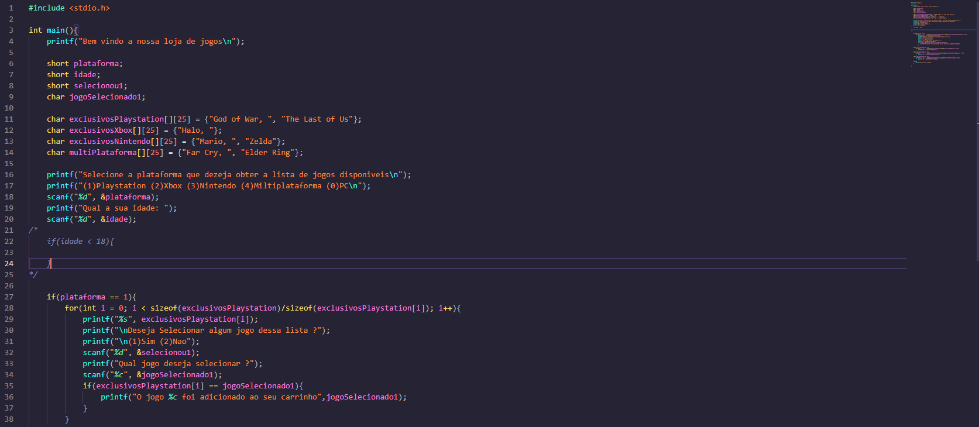Click the "Qual a sua idade: " string

[123, 208]
